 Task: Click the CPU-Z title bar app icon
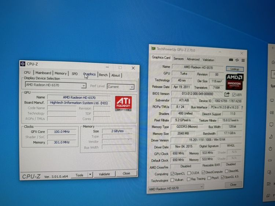(x=23, y=64)
